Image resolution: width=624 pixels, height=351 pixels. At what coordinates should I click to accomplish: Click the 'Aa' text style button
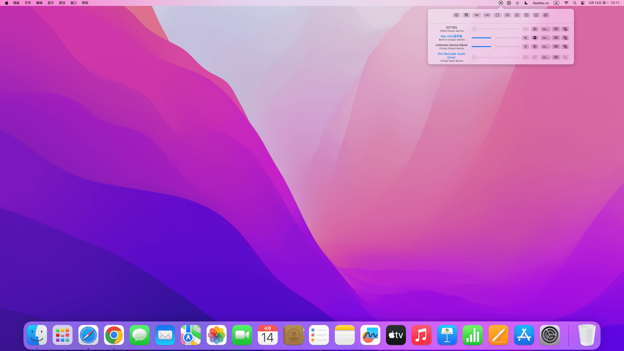[476, 15]
